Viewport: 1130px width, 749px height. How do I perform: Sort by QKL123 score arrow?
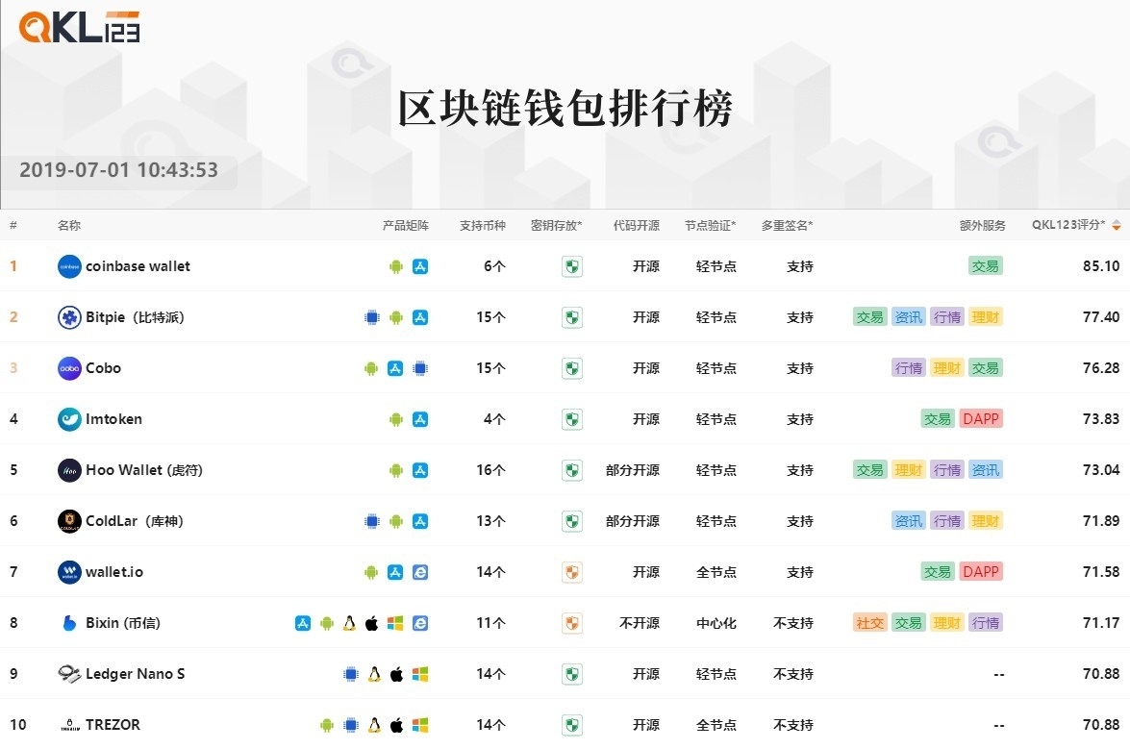point(1117,225)
